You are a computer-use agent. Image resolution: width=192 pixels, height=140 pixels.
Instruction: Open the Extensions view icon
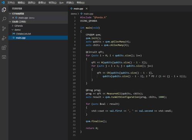pyautogui.click(x=4, y=47)
